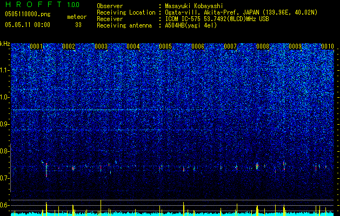This screenshot has width=340, height=216.
Task: Select the name Masayuki Kobayashi
Action: 194,6
